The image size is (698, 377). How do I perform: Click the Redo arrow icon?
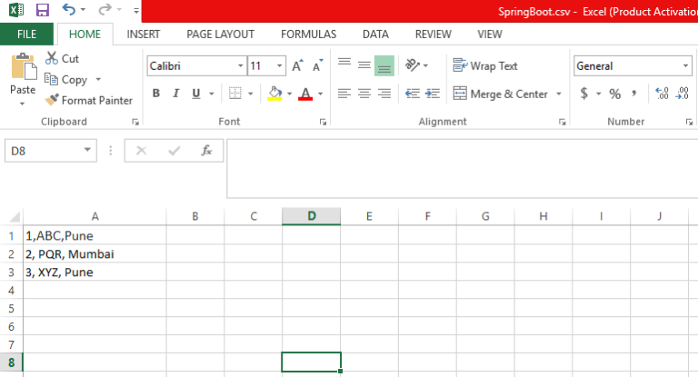tap(105, 9)
